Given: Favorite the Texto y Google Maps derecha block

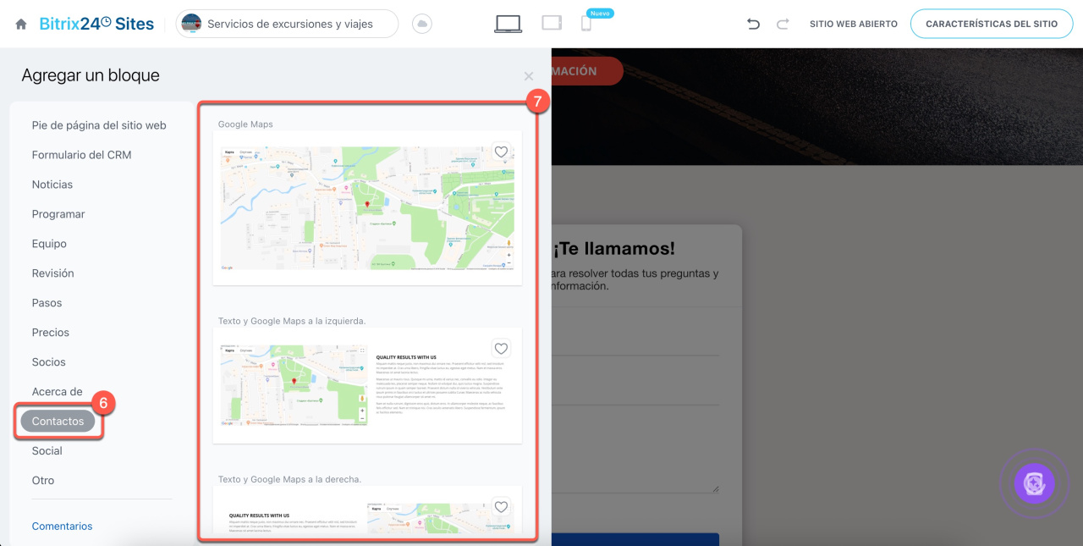Looking at the screenshot, I should click(501, 507).
